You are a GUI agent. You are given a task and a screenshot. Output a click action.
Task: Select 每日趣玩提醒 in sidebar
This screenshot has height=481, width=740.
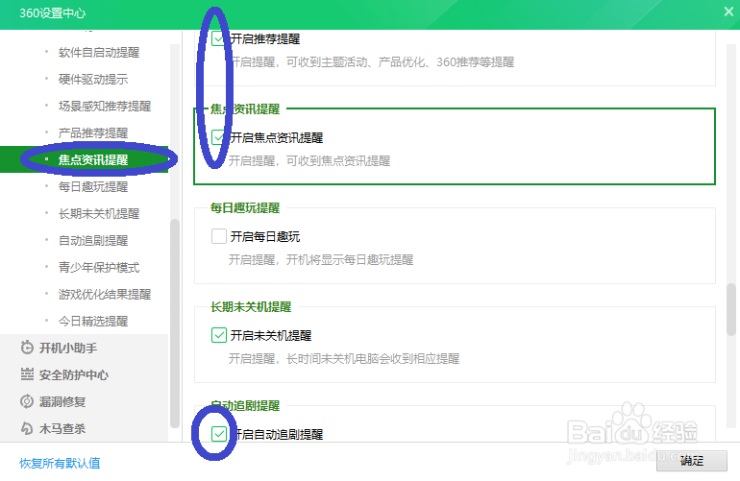[93, 187]
